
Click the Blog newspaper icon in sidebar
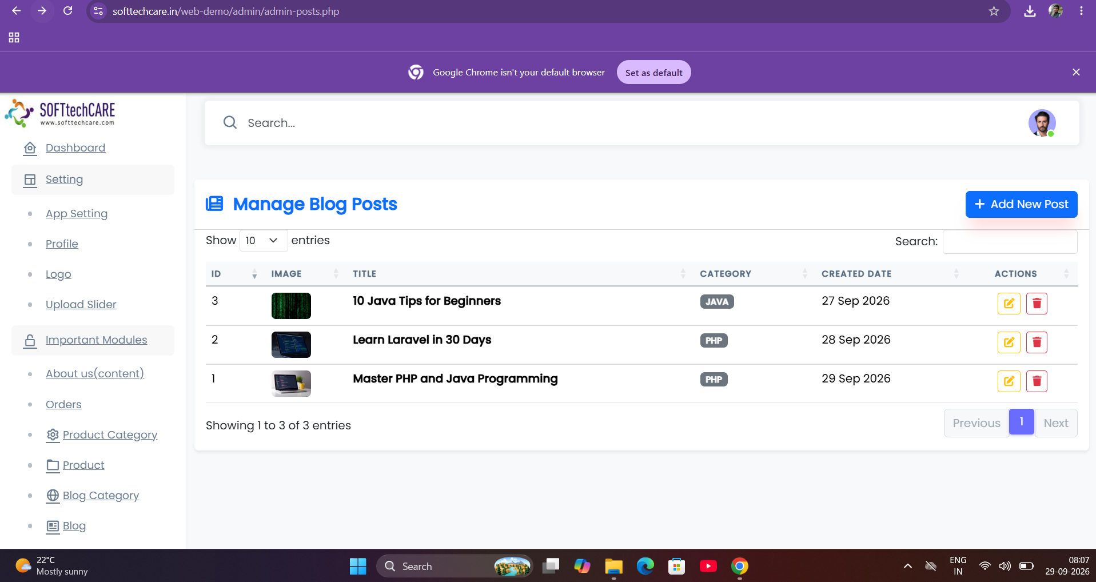(53, 526)
